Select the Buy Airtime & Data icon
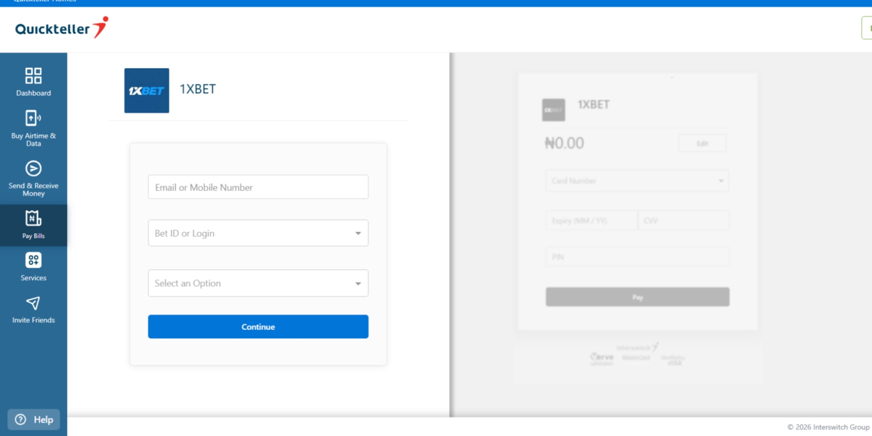This screenshot has height=436, width=872. click(x=32, y=118)
